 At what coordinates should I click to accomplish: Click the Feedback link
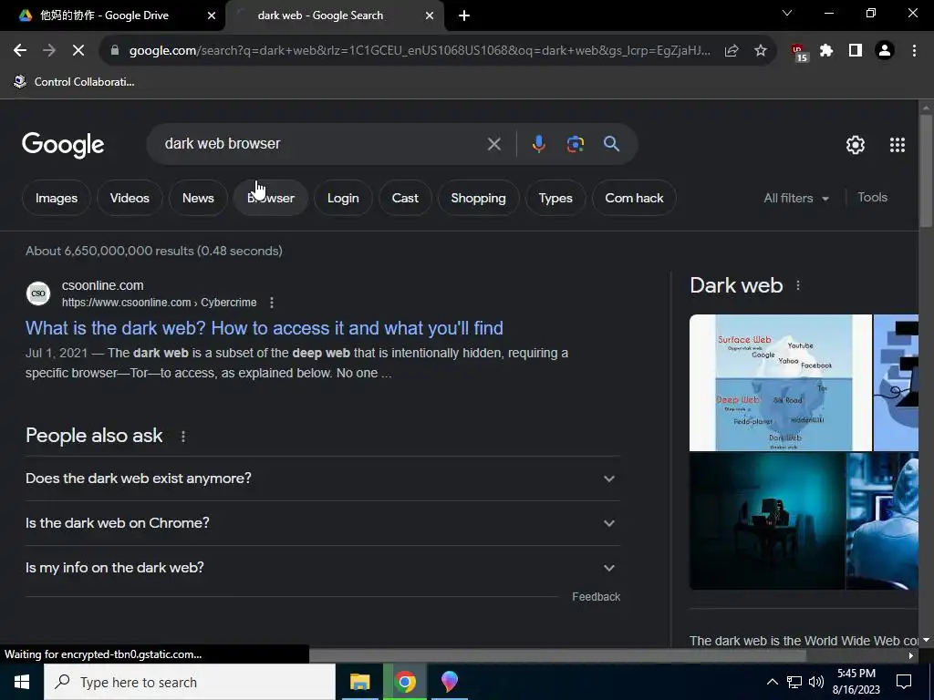point(596,597)
